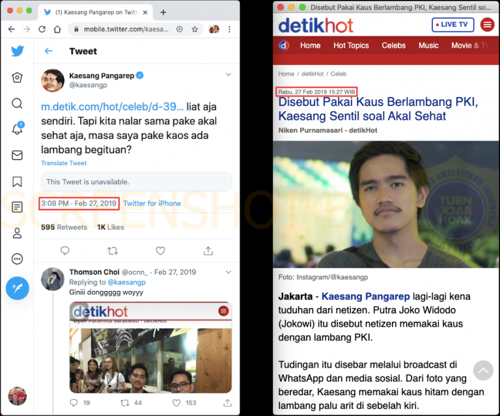Open the detikhot image in Thomson's reply
The height and width of the screenshot is (416, 500).
coord(150,348)
